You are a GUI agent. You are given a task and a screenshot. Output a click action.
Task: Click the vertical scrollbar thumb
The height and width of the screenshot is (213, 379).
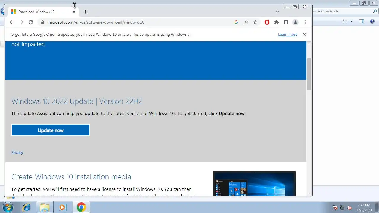(309, 74)
